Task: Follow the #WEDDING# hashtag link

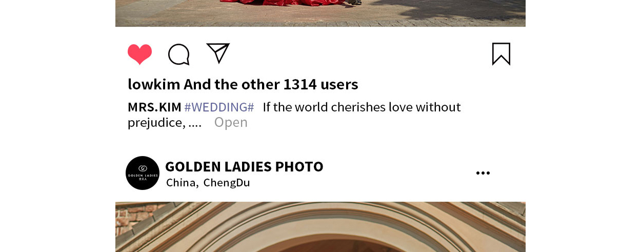Action: 219,107
